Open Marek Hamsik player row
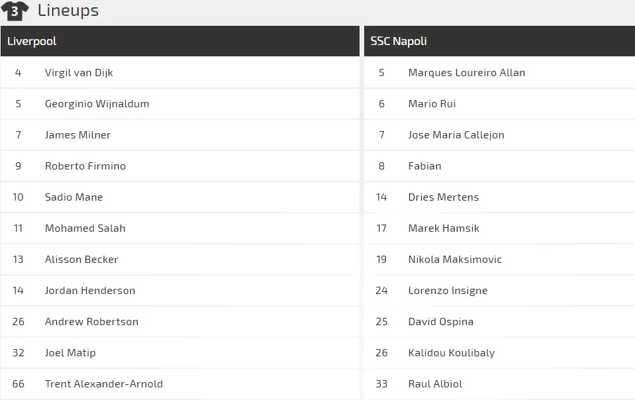Screen dimensions: 635x400 tap(444, 228)
